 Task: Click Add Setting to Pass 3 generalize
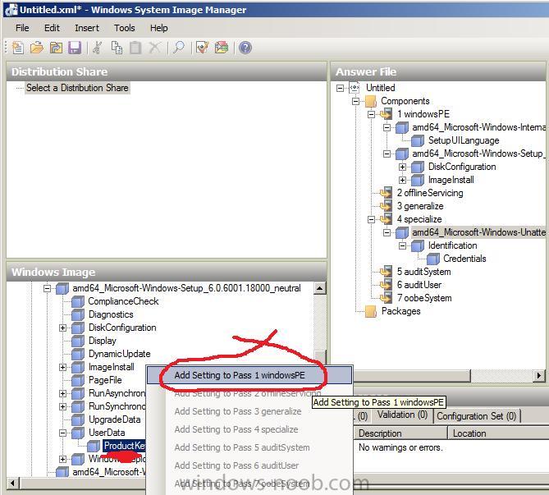[238, 411]
